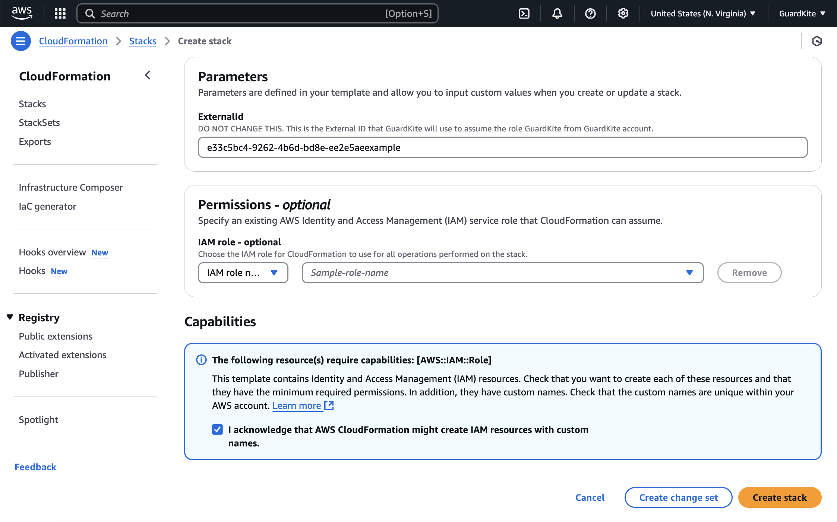The height and width of the screenshot is (522, 837).
Task: Click the help question mark icon
Action: coord(590,13)
